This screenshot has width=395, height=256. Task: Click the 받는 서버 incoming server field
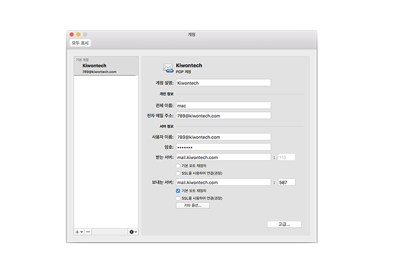click(x=223, y=157)
